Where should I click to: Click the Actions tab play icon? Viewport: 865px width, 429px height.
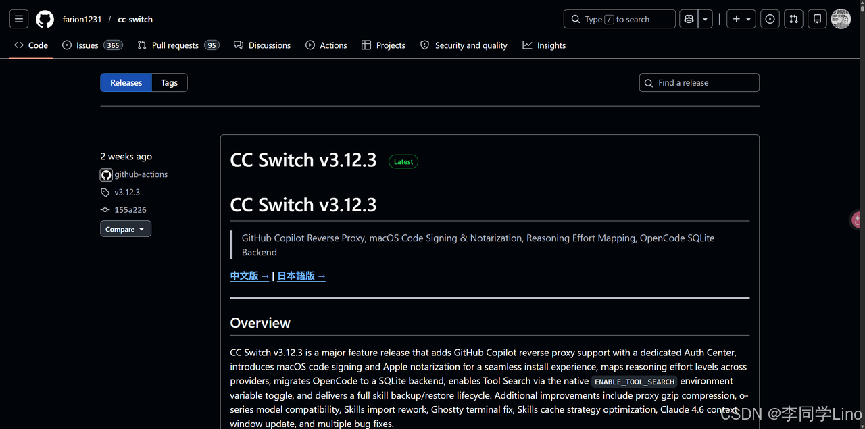coord(310,45)
